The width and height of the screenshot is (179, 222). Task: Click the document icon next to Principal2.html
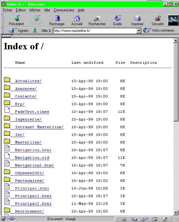pyautogui.click(x=7, y=202)
